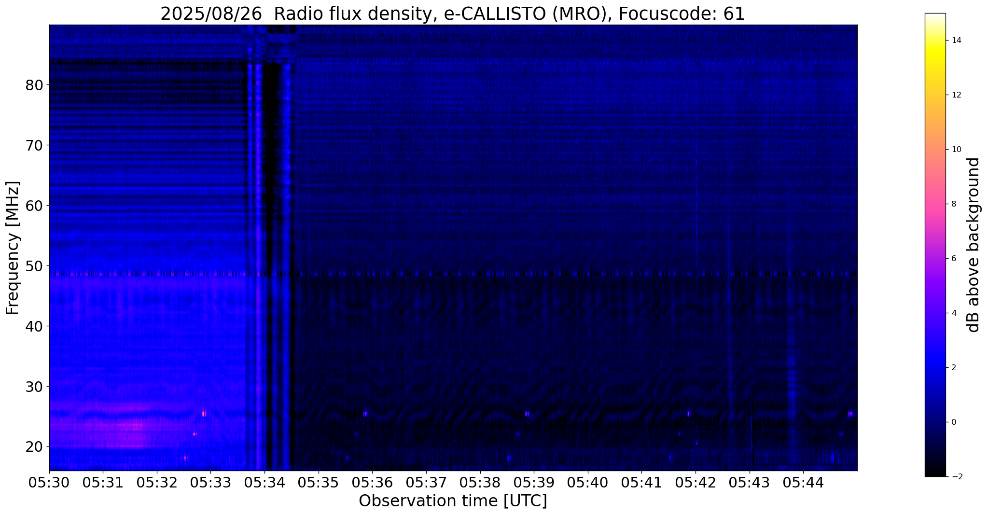Click the 'Observation time [UTC]' axis label
Screen dimensions: 988x515
453,501
